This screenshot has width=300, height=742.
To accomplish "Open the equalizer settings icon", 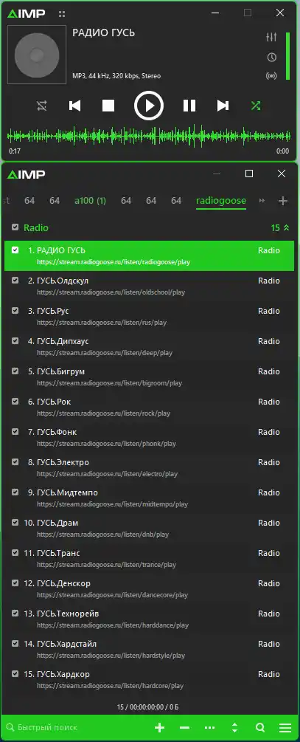I will 271,38.
